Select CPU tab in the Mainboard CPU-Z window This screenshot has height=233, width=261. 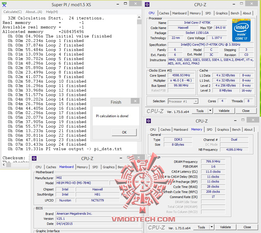(38, 167)
